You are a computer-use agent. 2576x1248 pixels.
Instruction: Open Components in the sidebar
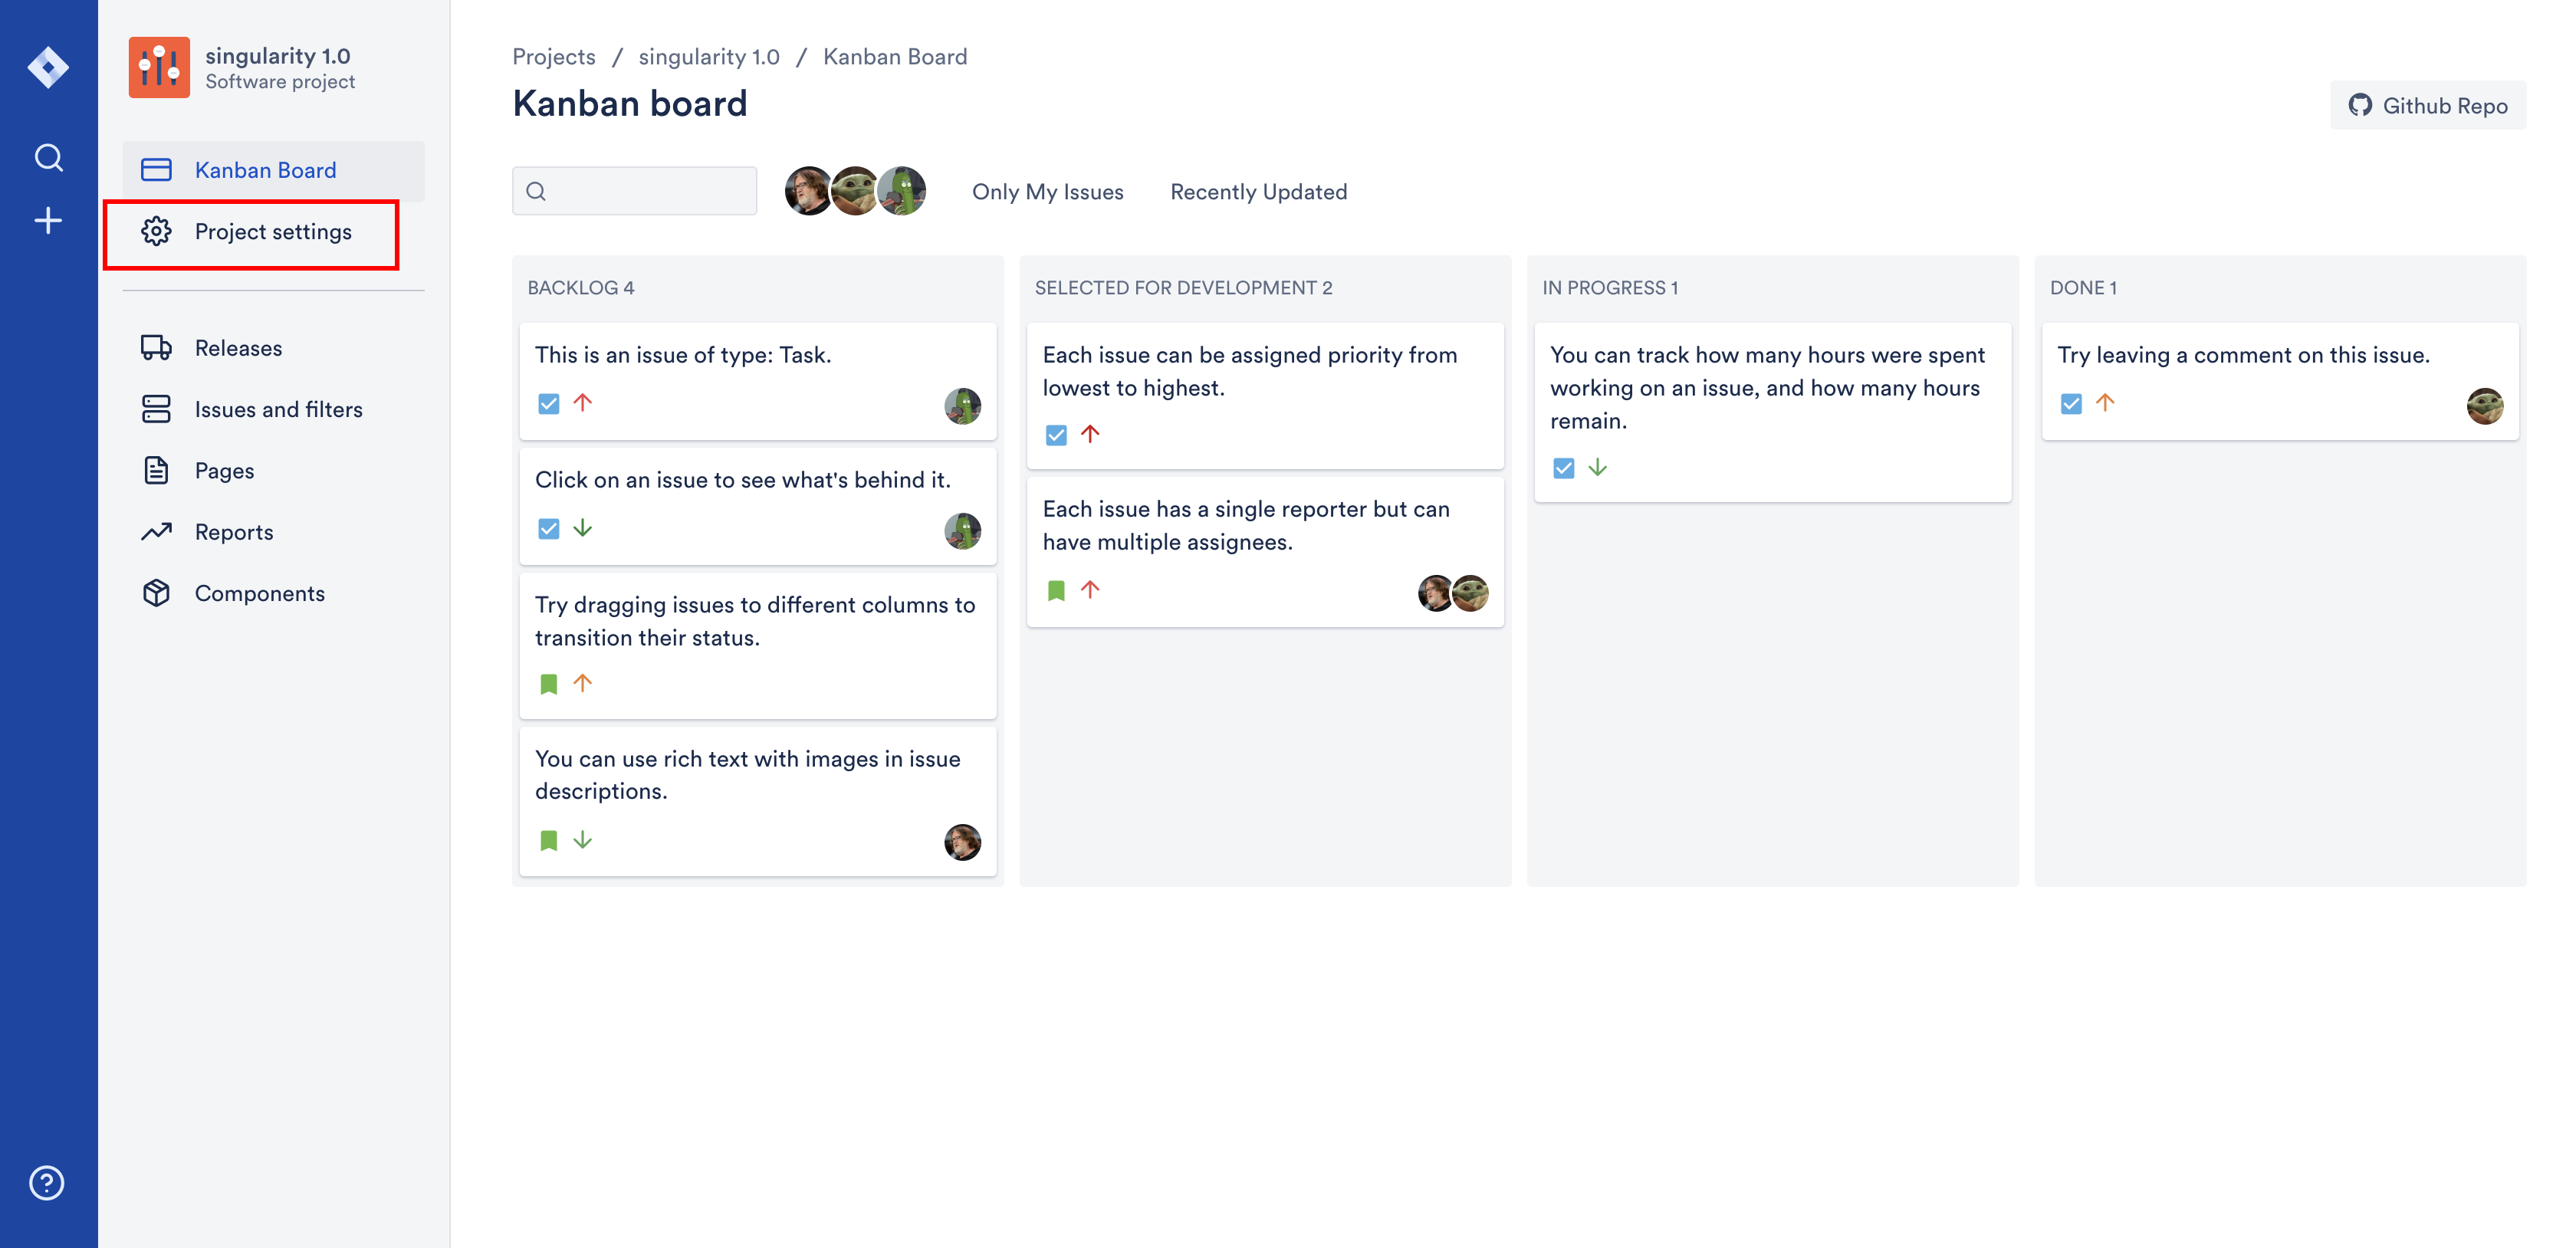point(259,593)
